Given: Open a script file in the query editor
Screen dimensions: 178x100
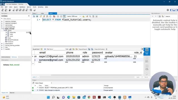Looking at the screenshot, I should click(x=34, y=16).
